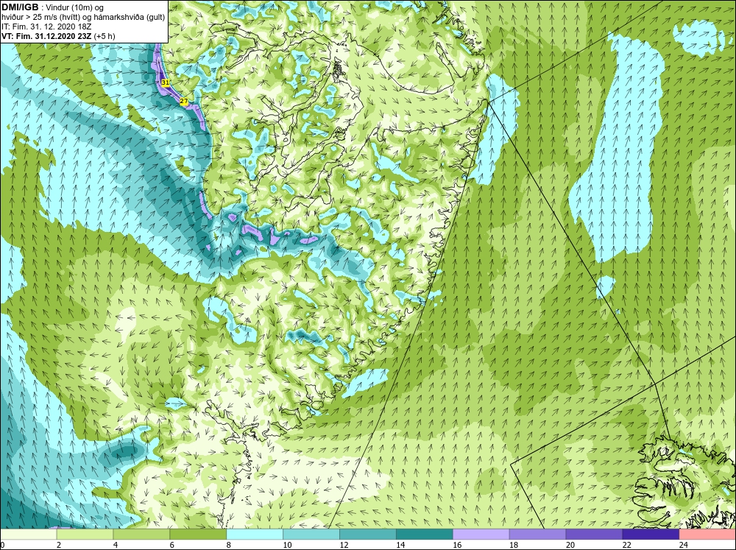
Task: Click the 'Vindur (10m) og' heading text
Action: pos(74,7)
